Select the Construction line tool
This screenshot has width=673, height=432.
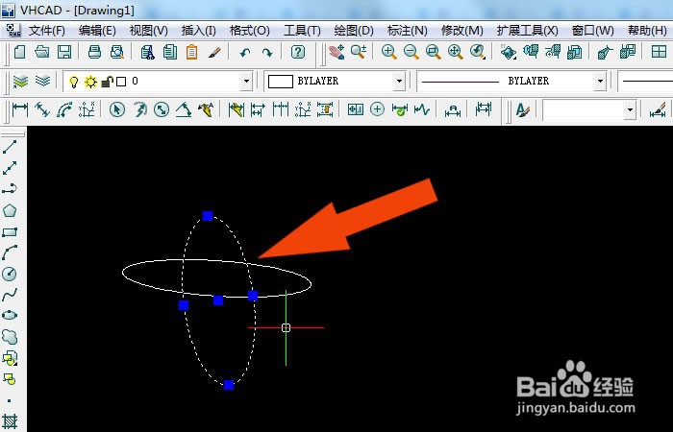click(x=10, y=168)
